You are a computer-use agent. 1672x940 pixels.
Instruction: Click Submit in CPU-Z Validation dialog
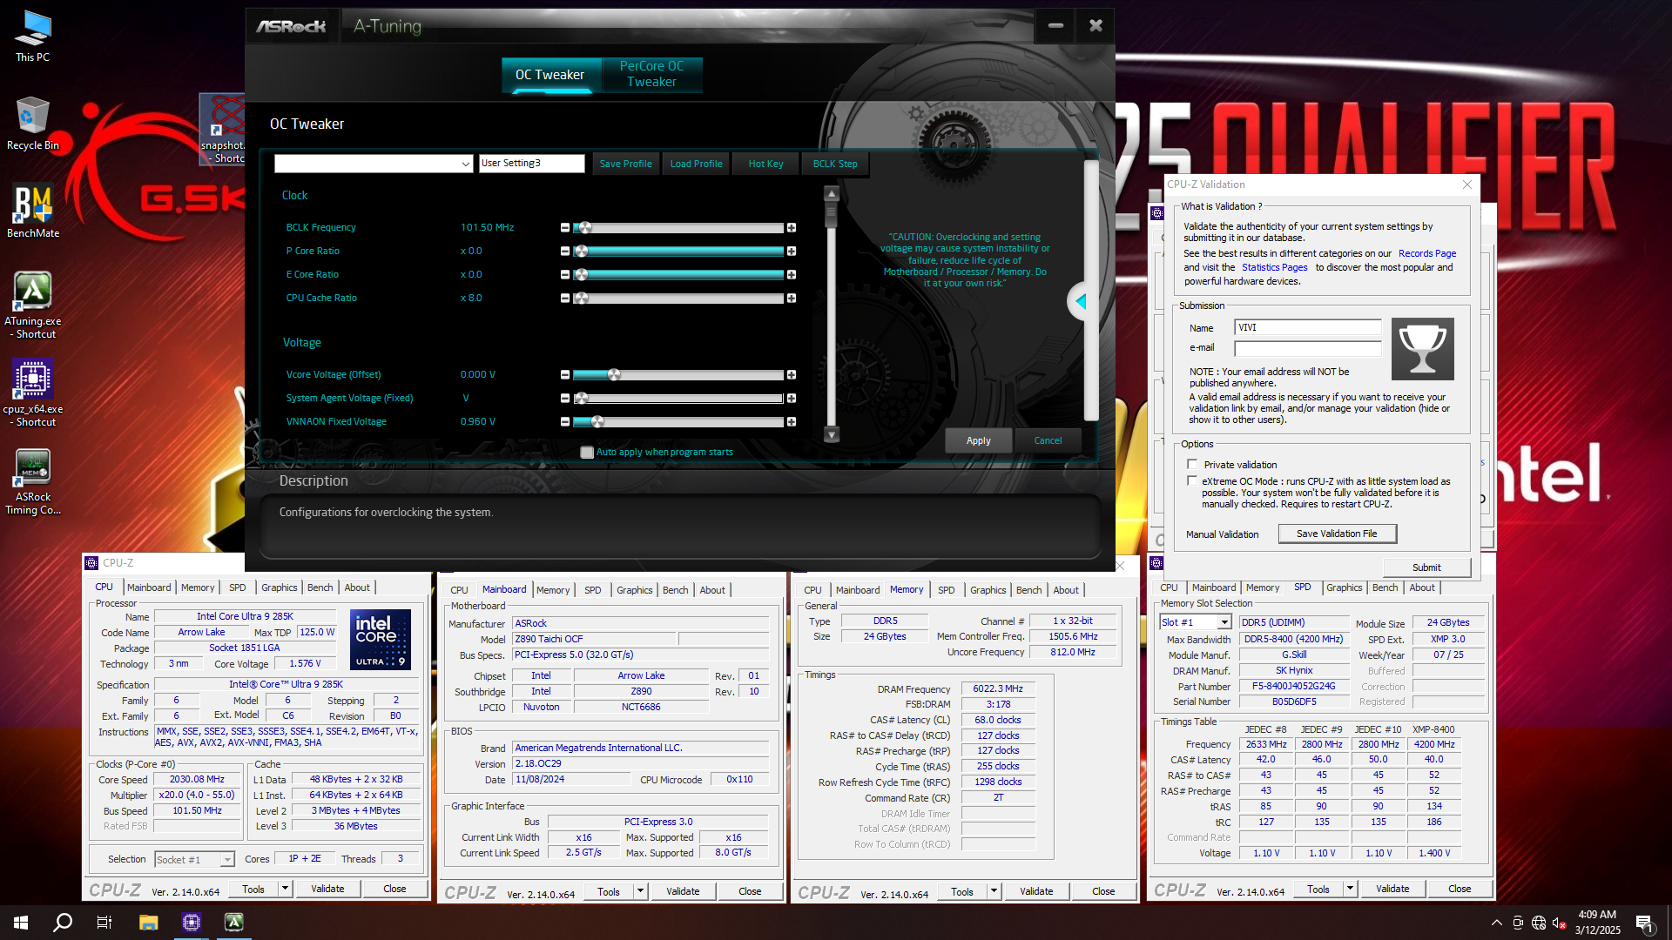(x=1426, y=567)
